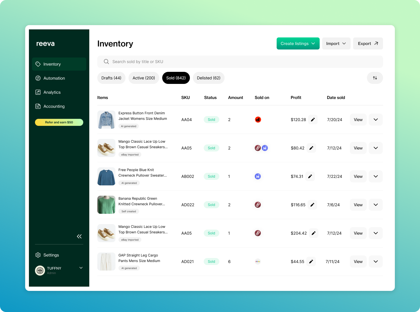
Task: Click Refer and earn $50 button
Action: click(x=59, y=122)
